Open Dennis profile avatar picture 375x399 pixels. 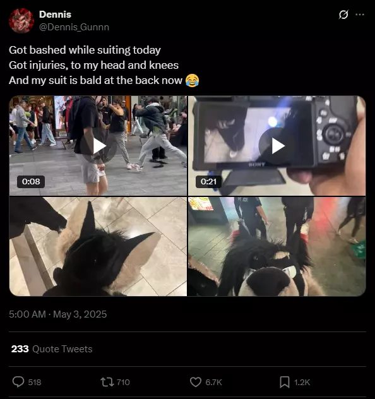click(21, 21)
